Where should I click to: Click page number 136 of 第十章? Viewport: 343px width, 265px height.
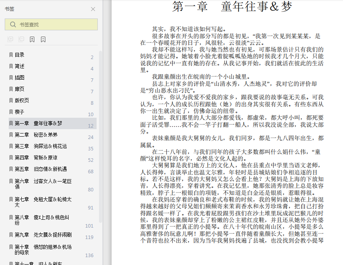89,256
